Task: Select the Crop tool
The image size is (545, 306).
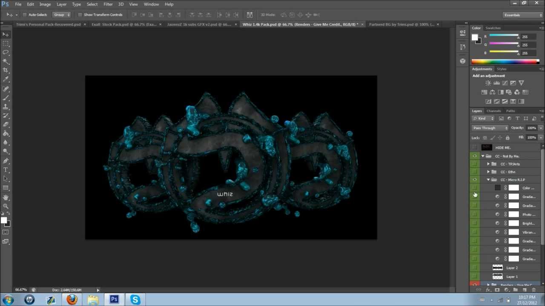Action: click(x=6, y=70)
